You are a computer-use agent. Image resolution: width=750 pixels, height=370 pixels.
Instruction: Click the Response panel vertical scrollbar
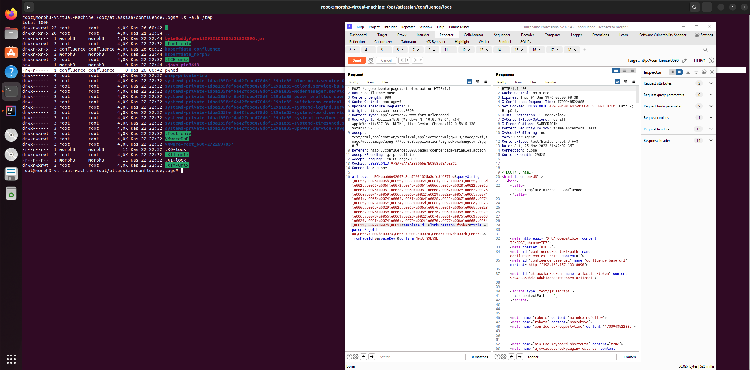[x=638, y=95]
